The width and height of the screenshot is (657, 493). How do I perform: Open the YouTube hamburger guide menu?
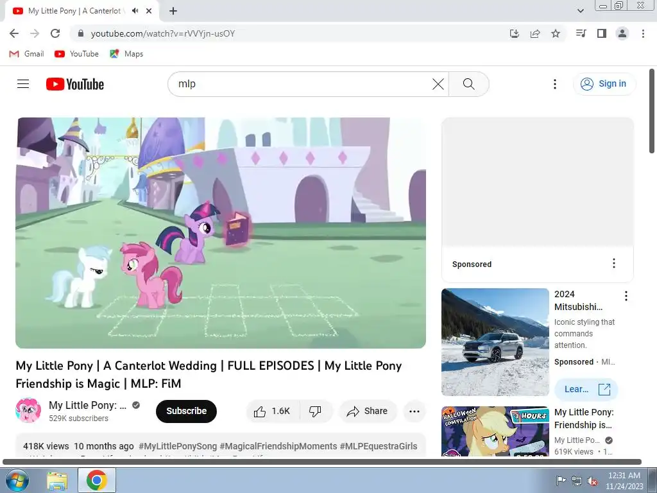point(23,84)
